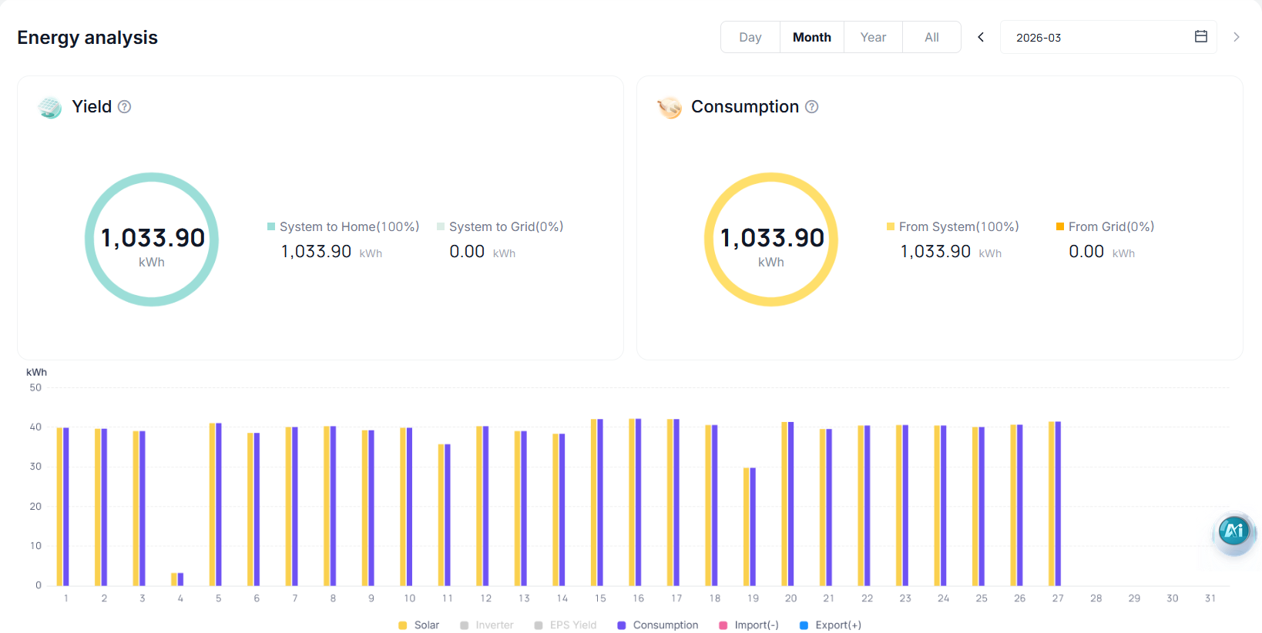Click the Consumption plug icon
This screenshot has height=633, width=1262.
[x=670, y=107]
